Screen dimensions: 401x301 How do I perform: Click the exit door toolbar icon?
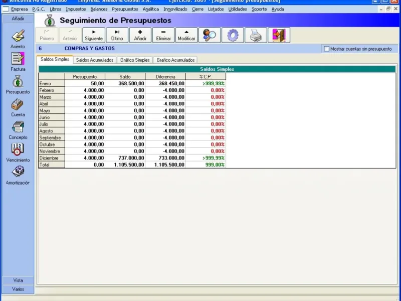pos(279,35)
